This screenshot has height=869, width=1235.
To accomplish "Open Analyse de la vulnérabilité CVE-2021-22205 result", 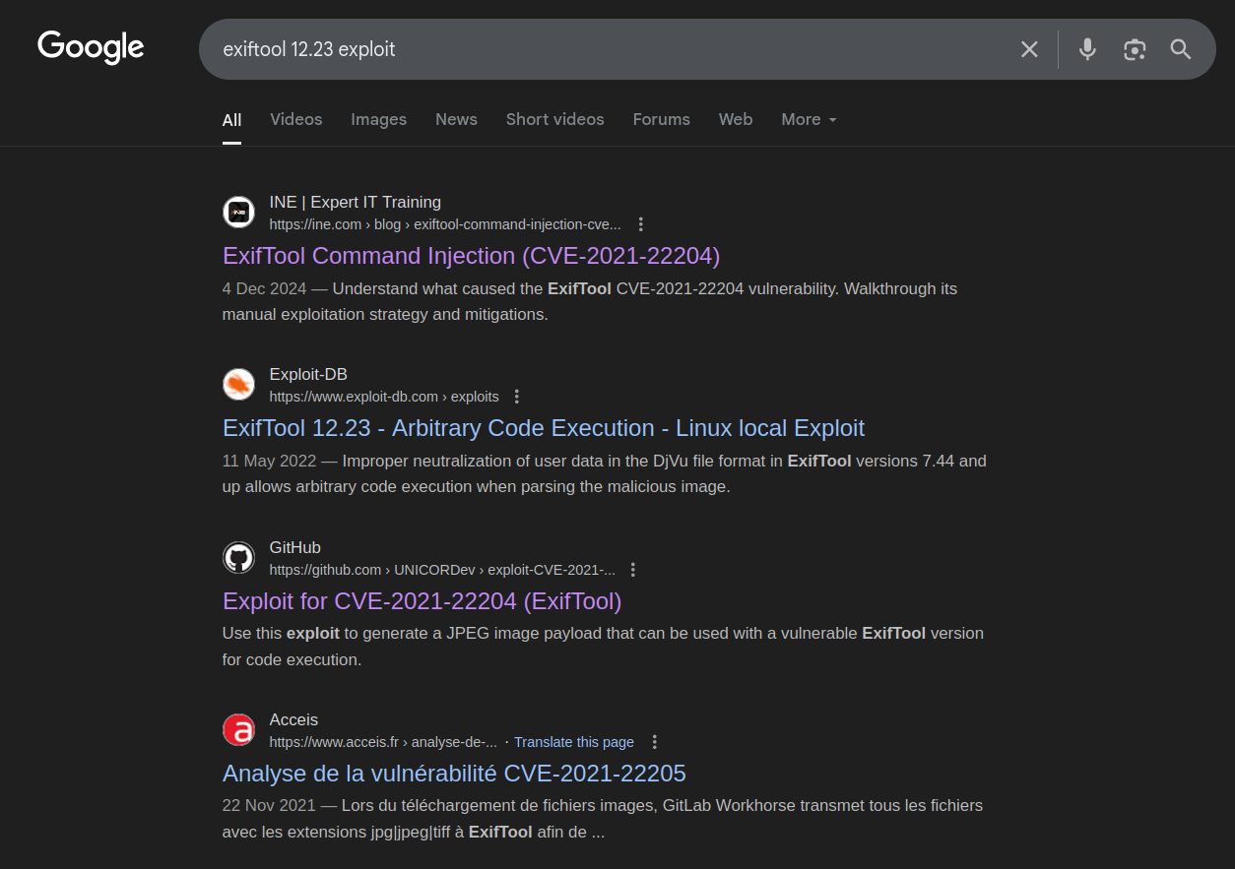I will coord(454,774).
